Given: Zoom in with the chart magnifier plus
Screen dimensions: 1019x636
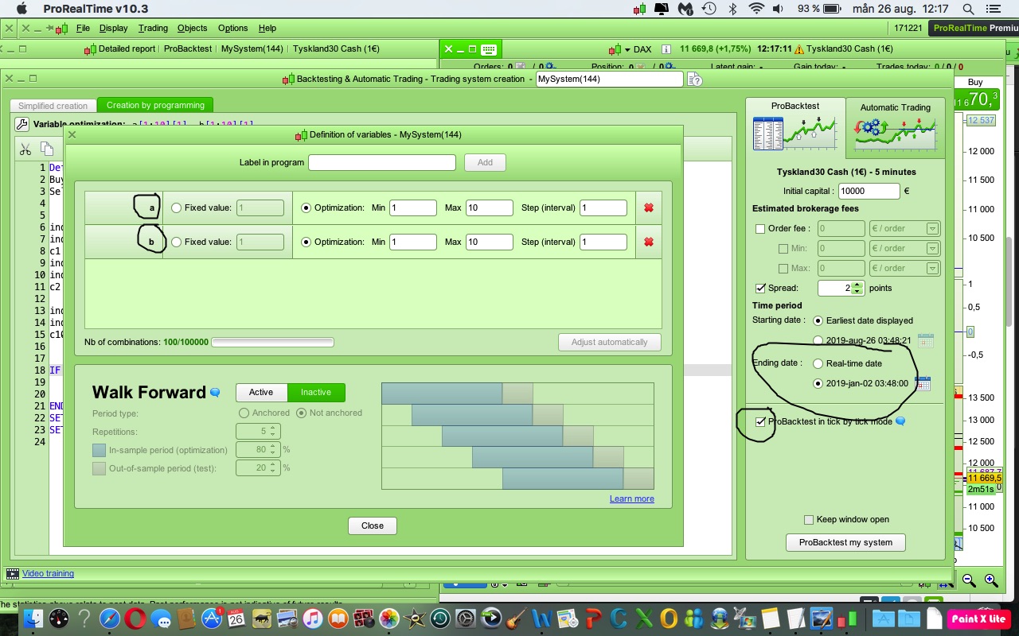Looking at the screenshot, I should 991,581.
